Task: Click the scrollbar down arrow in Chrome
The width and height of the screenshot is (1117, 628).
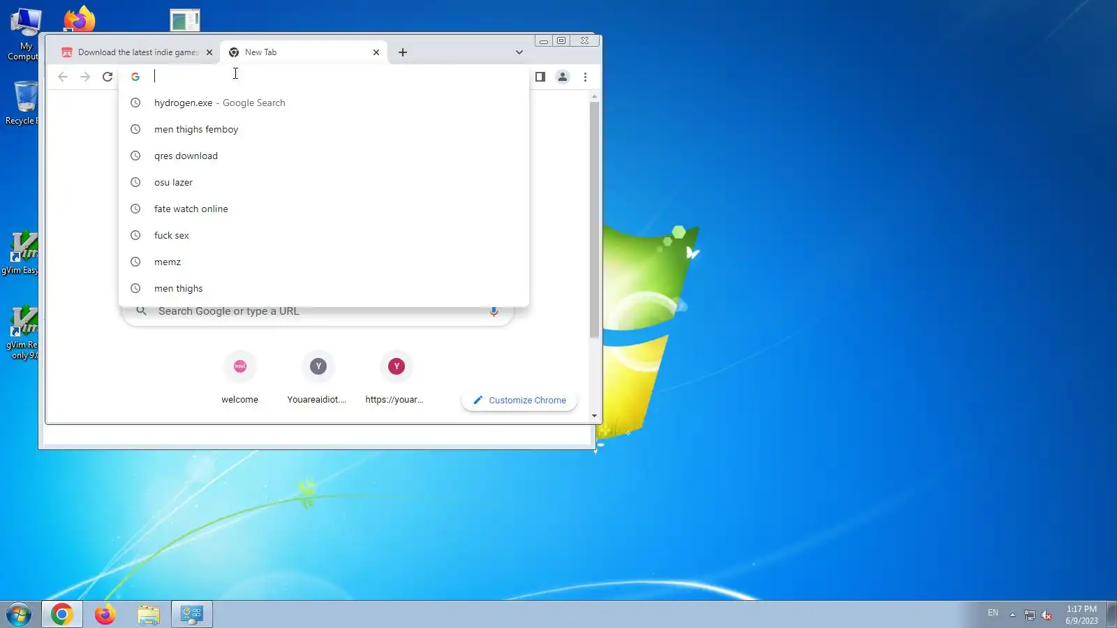Action: point(594,416)
